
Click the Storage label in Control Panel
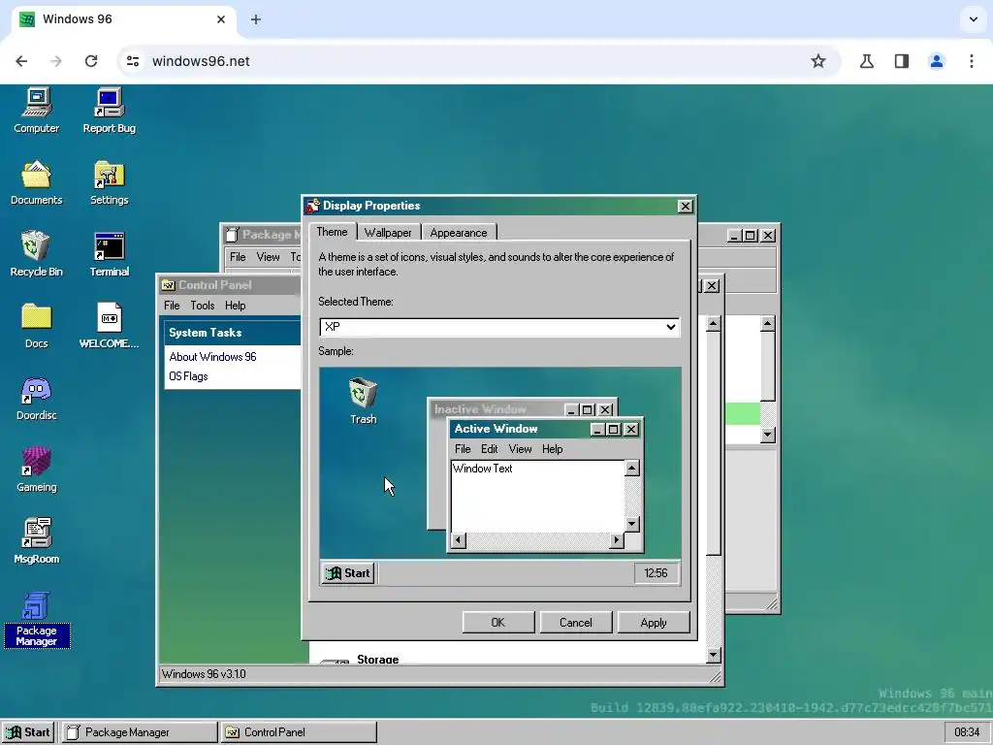377,659
